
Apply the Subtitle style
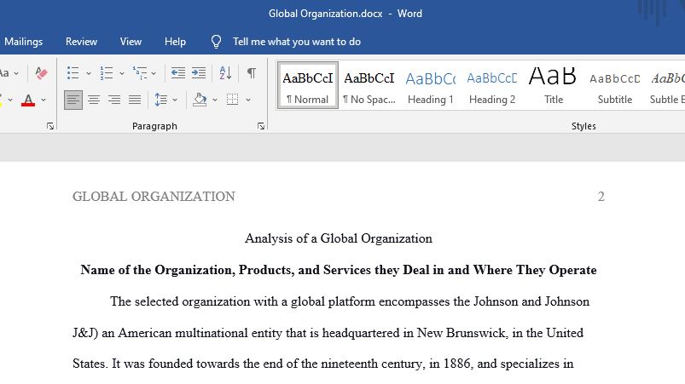coord(615,85)
